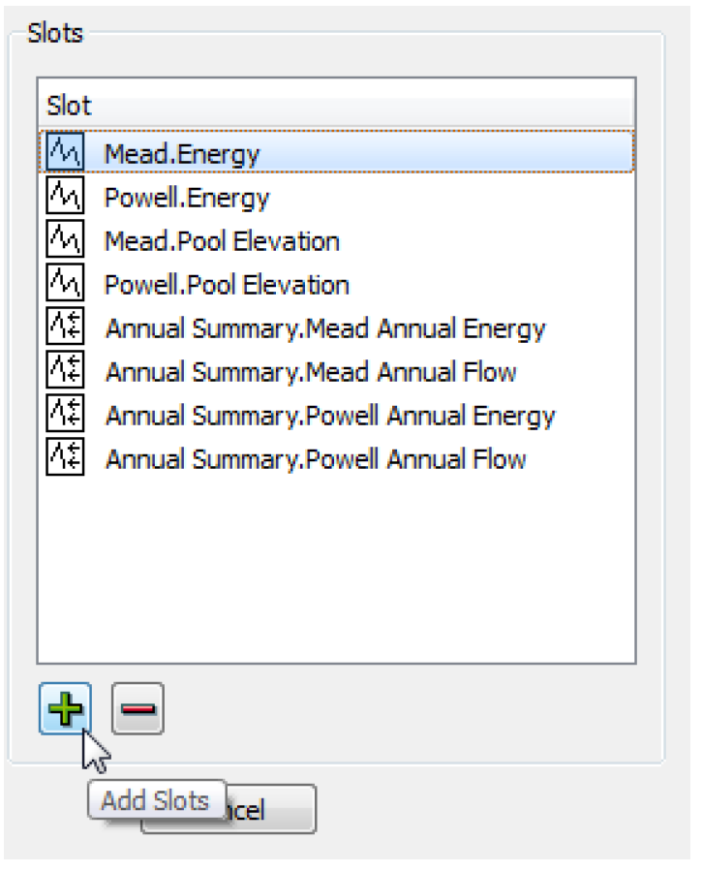Click the series icon beside Powell.Energy
Image resolution: width=702 pixels, height=872 pixels.
(65, 198)
